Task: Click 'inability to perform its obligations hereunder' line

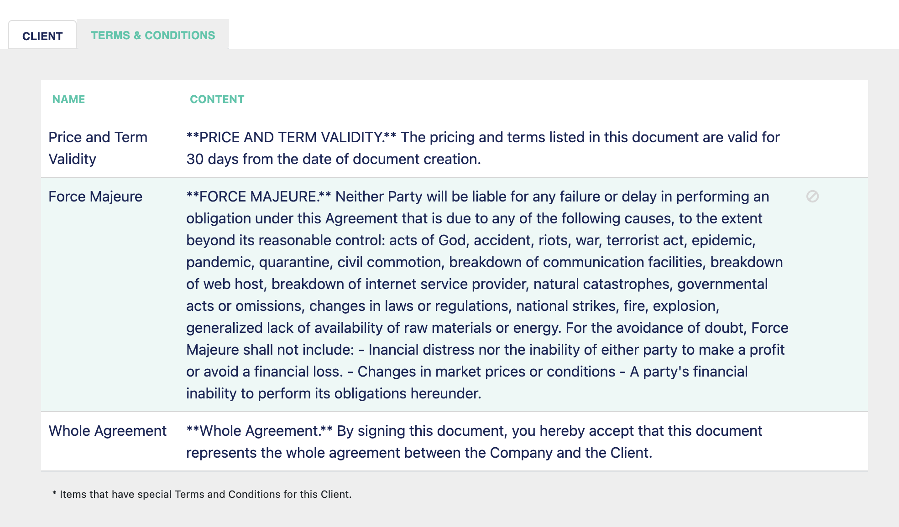Action: pyautogui.click(x=334, y=393)
